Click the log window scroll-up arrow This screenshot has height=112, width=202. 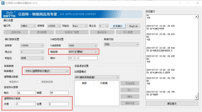click(x=197, y=17)
